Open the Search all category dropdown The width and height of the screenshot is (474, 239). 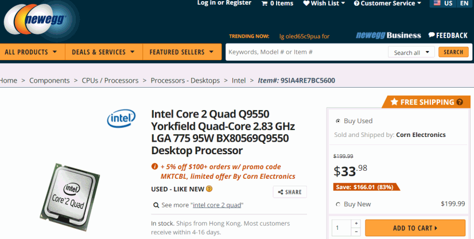pyautogui.click(x=411, y=53)
